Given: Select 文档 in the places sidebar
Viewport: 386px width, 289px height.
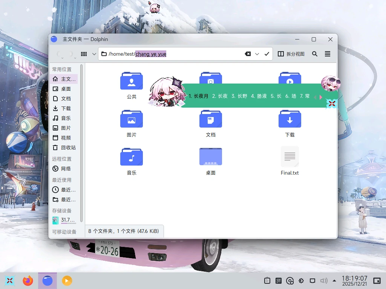Looking at the screenshot, I should click(64, 99).
